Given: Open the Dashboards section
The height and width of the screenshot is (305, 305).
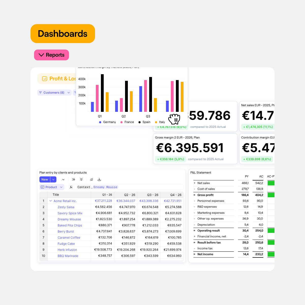Looking at the screenshot, I should [63, 34].
